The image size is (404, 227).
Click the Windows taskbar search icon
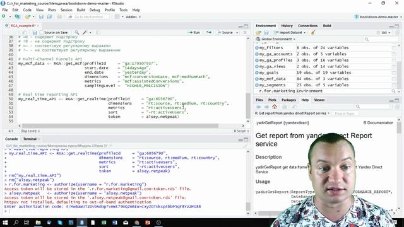point(16,223)
